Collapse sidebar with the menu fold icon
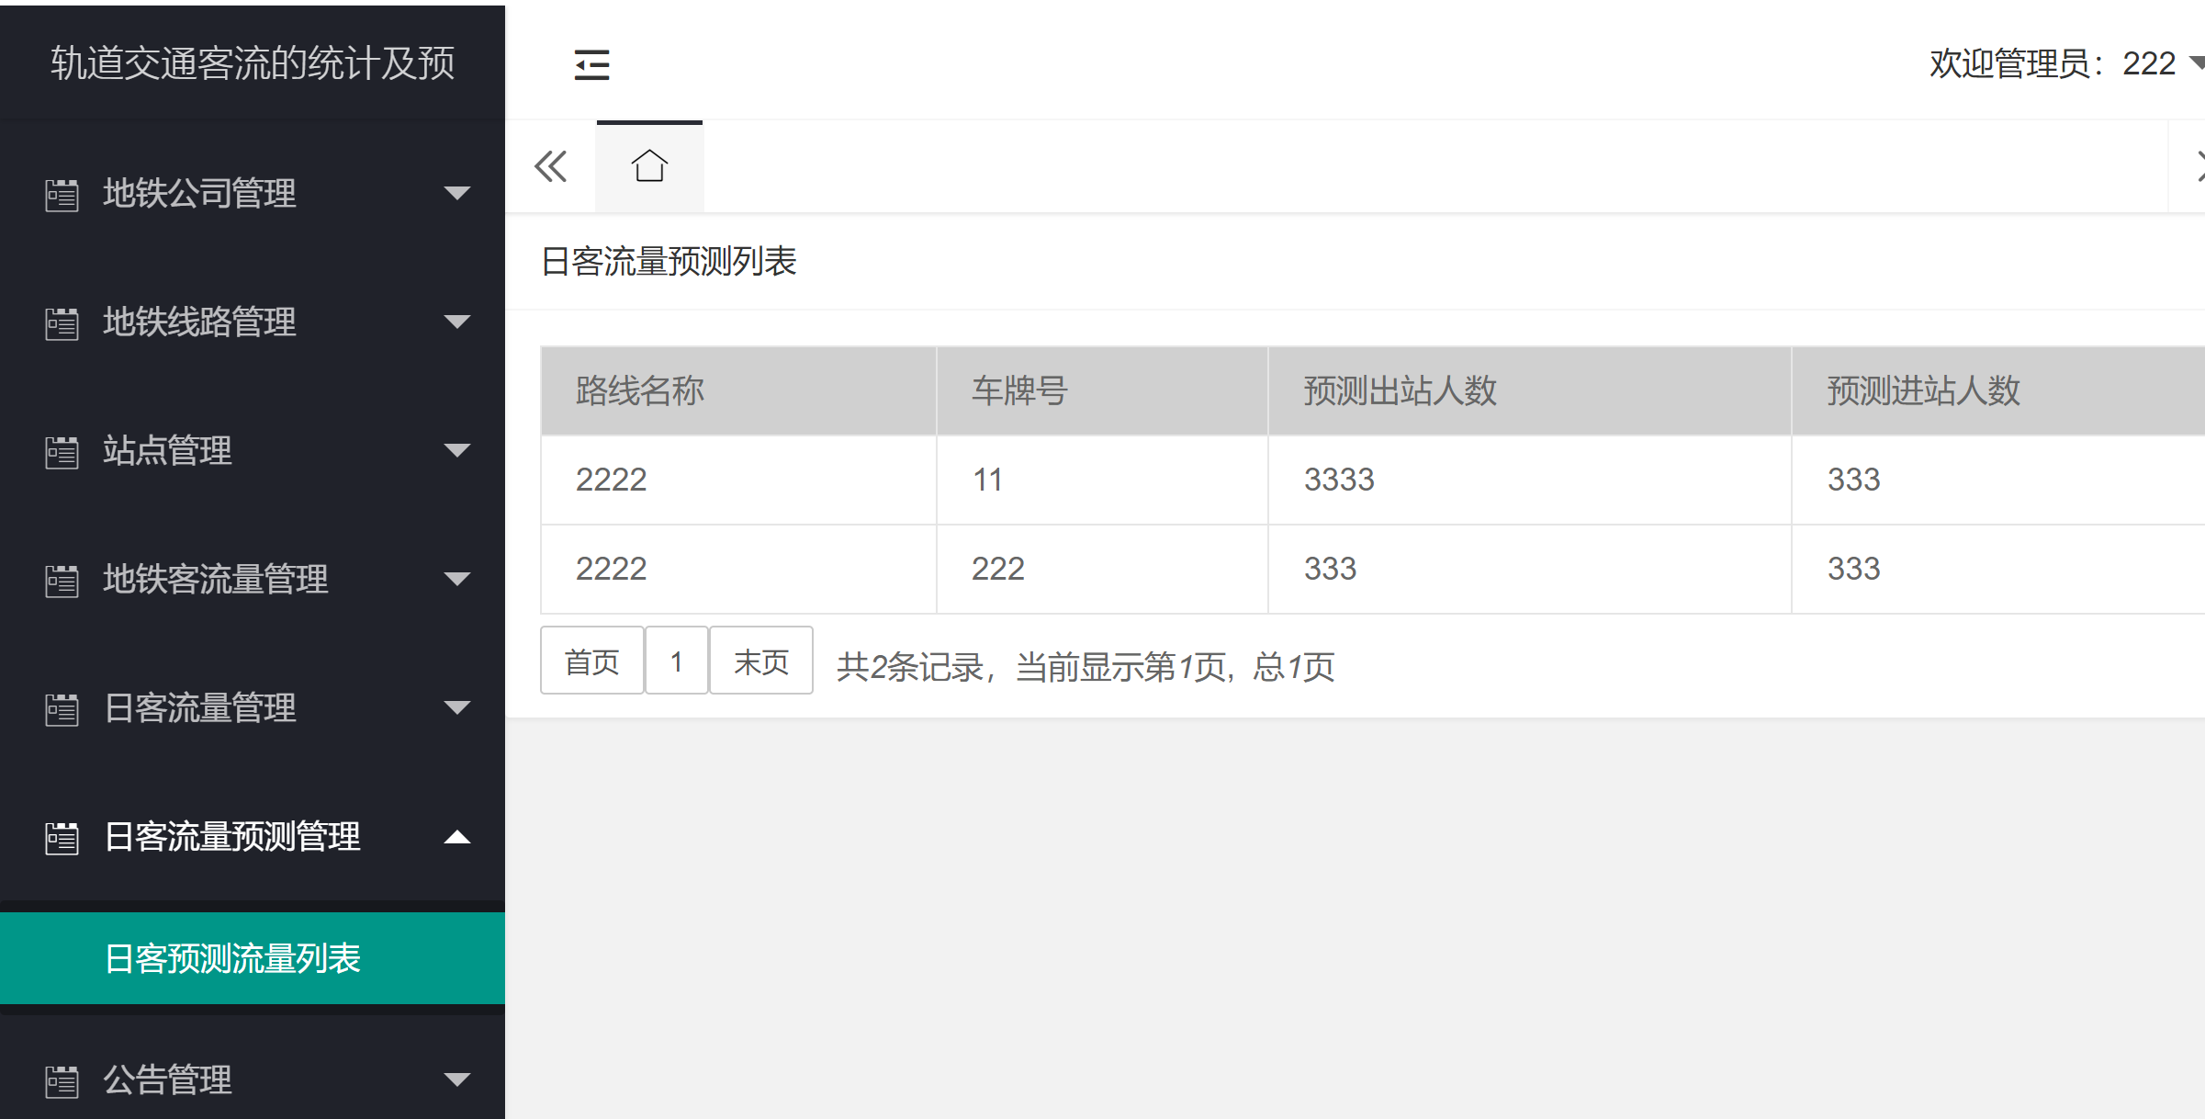2205x1119 pixels. coord(591,64)
